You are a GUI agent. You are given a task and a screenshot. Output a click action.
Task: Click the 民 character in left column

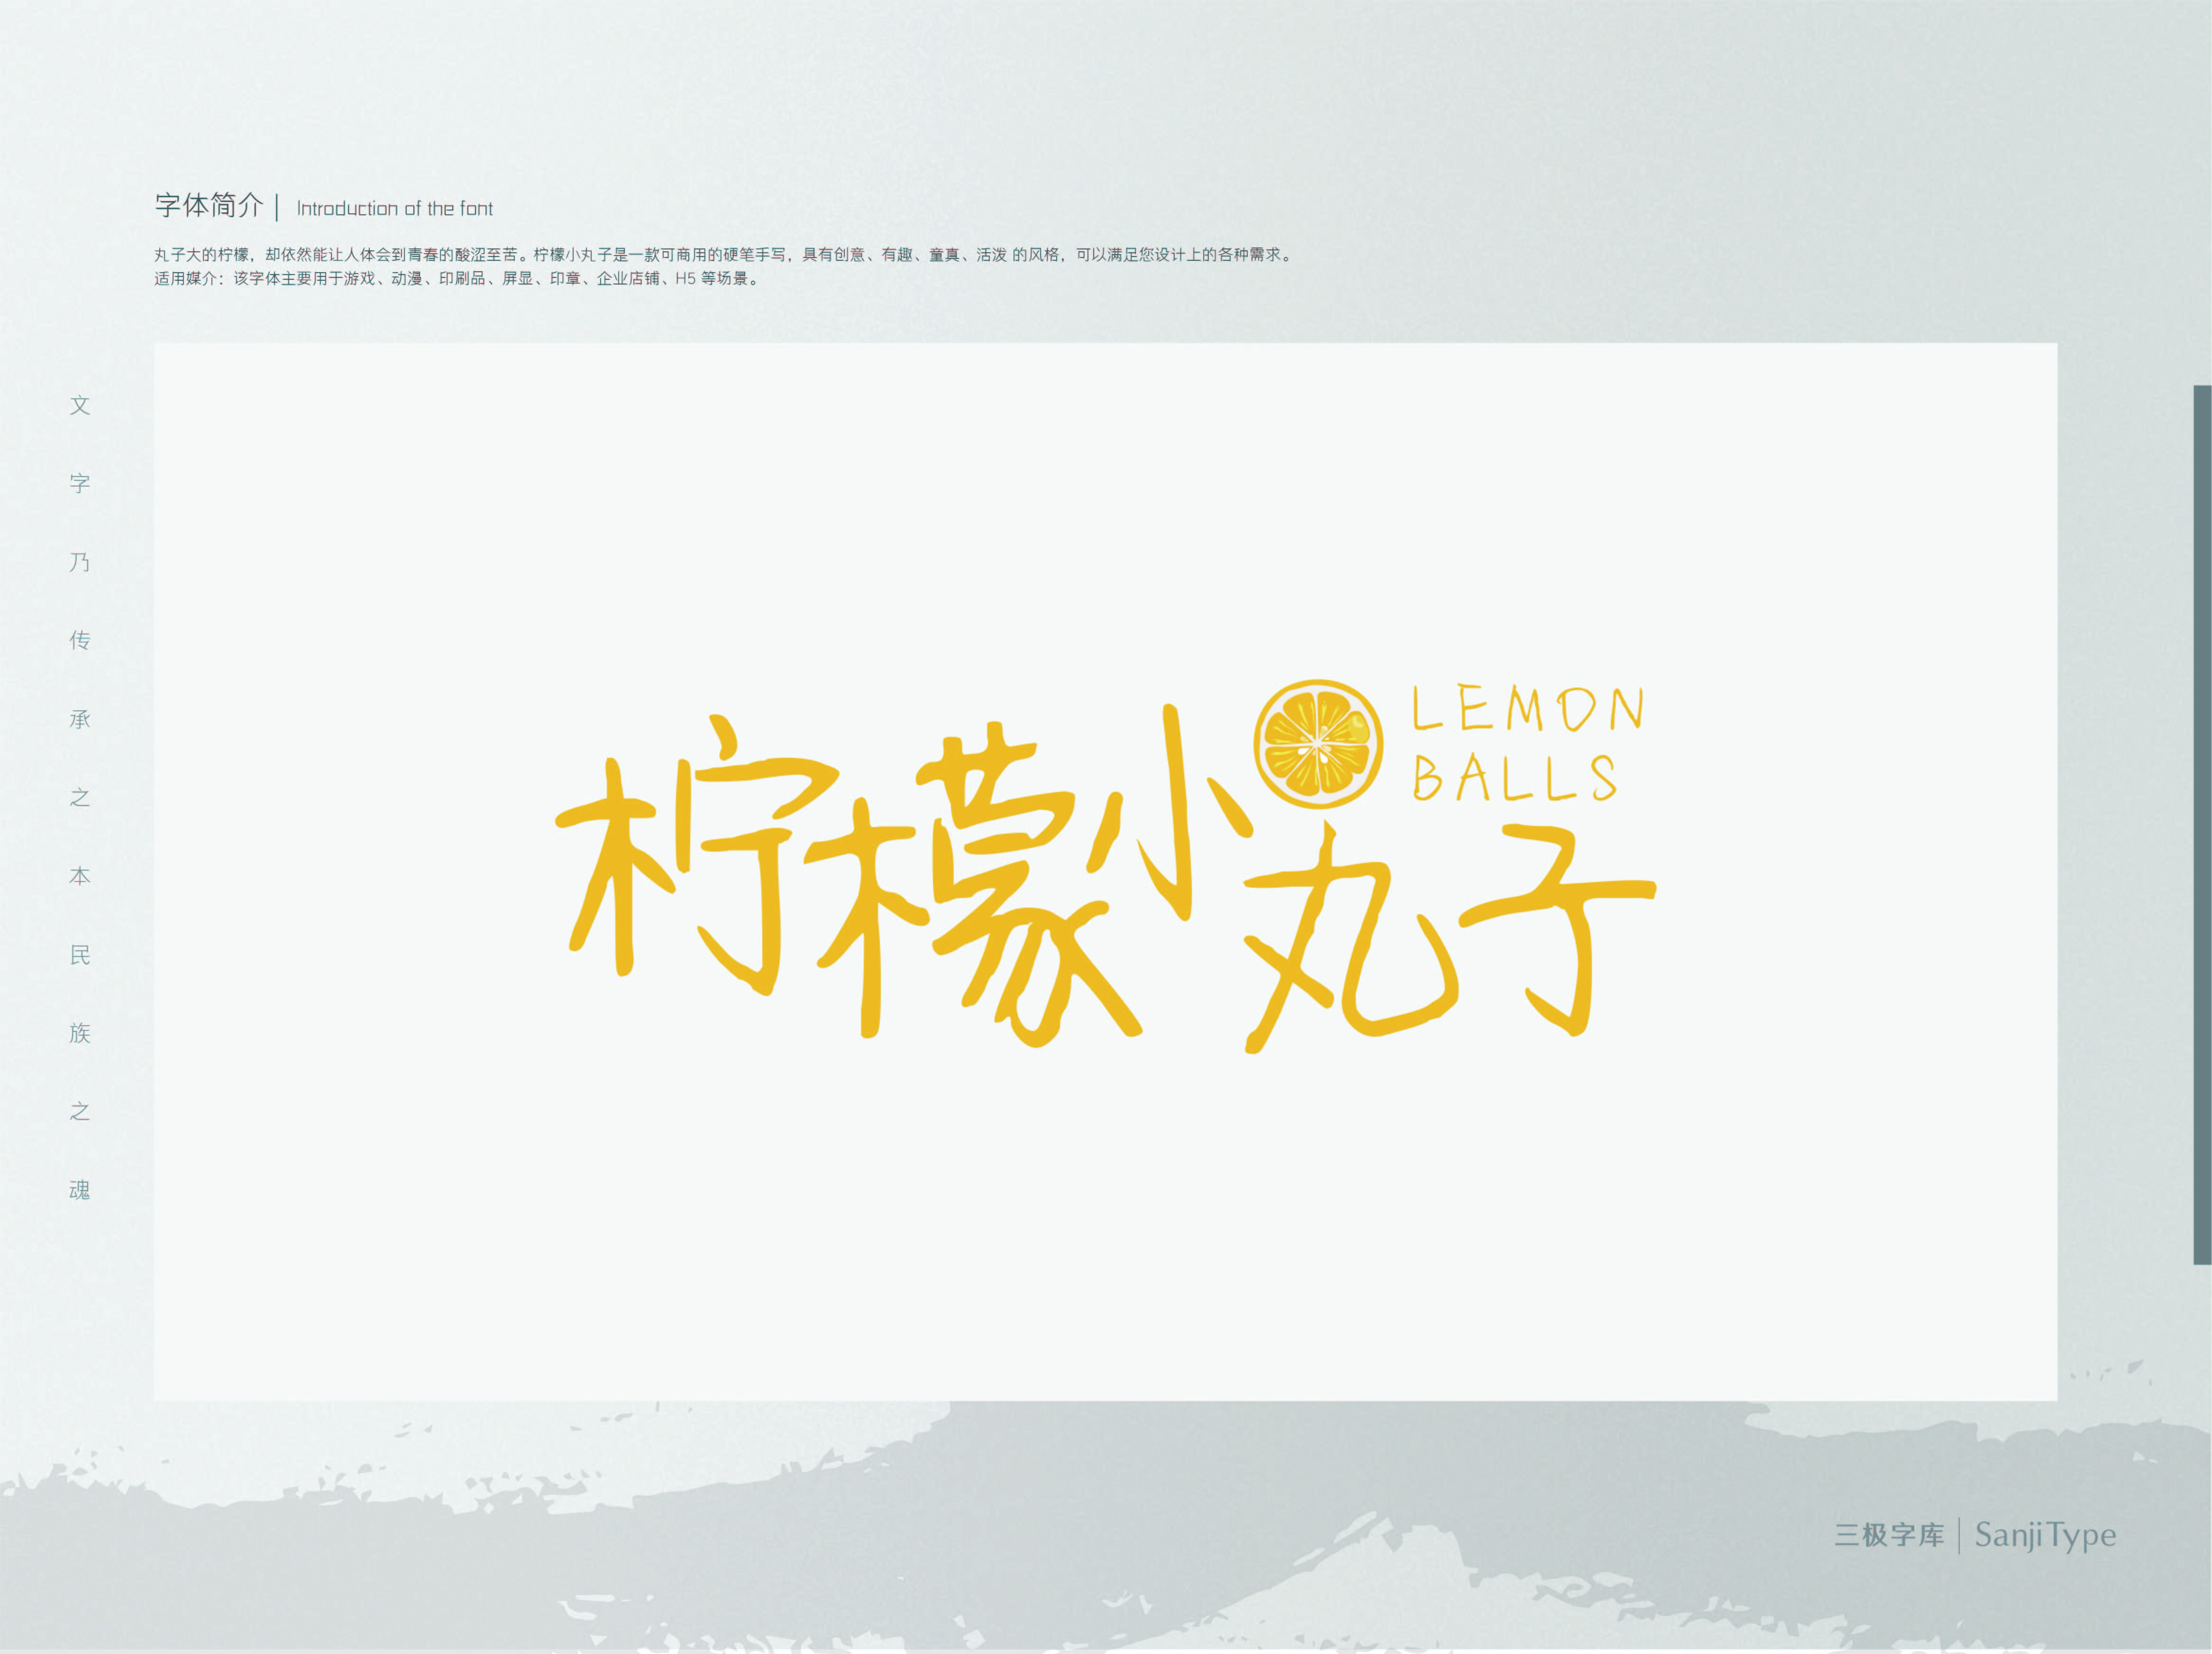click(80, 955)
